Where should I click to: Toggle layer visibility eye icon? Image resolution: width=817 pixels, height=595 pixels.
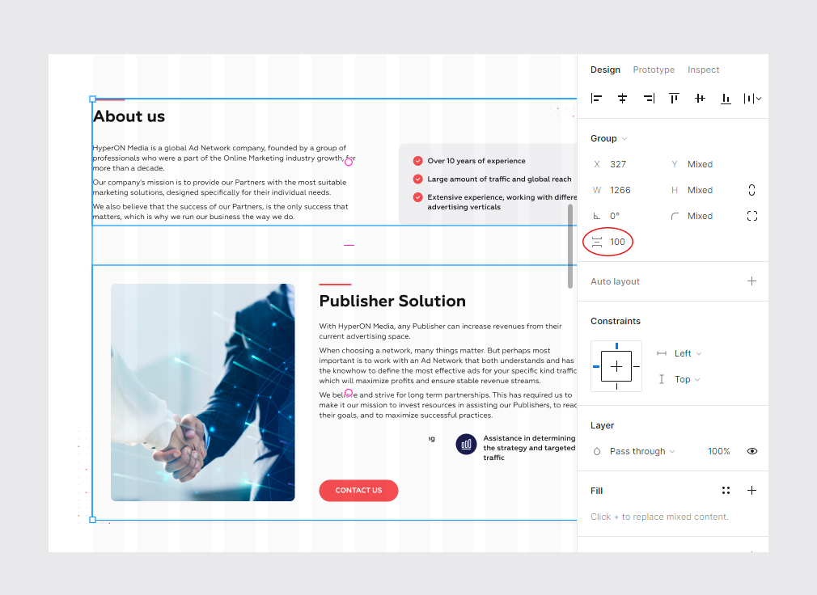click(751, 451)
